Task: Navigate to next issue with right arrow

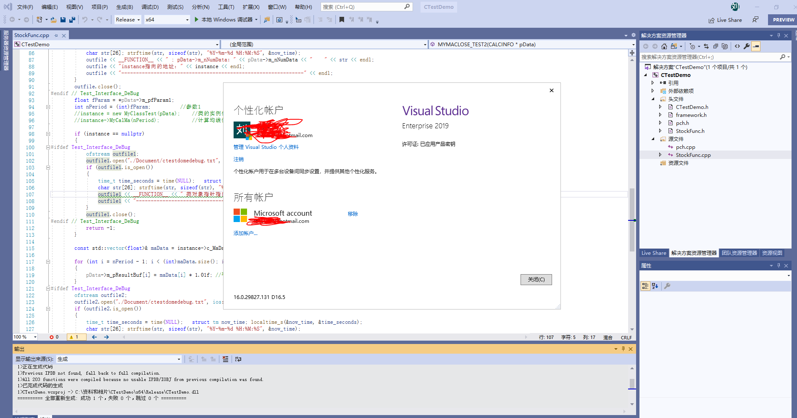Action: point(106,337)
